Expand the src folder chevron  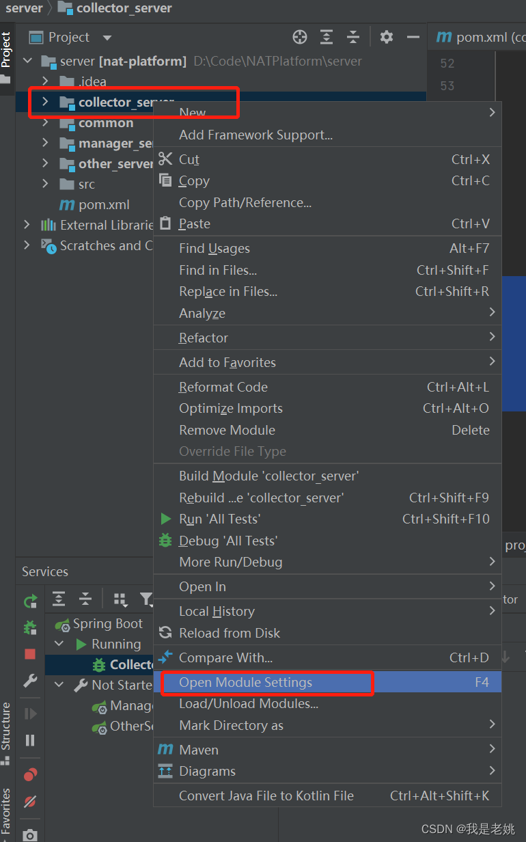click(x=45, y=184)
